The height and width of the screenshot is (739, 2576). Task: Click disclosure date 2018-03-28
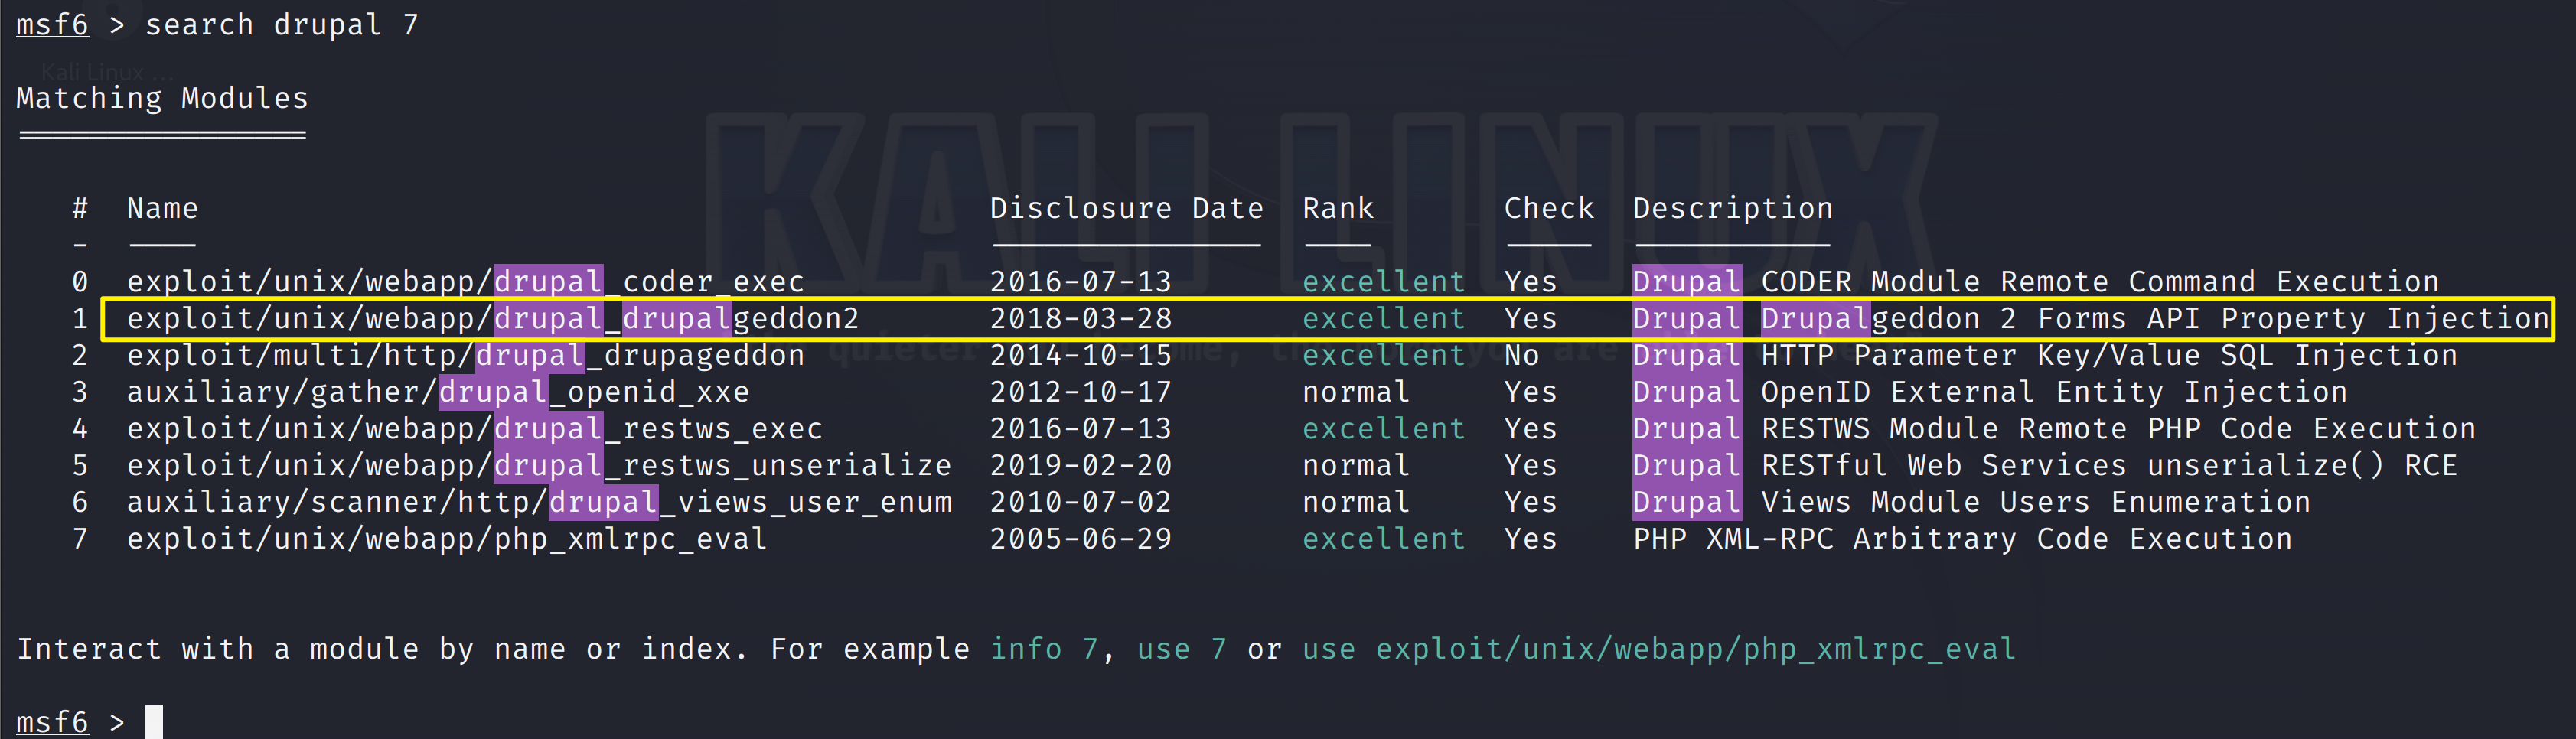point(1080,318)
